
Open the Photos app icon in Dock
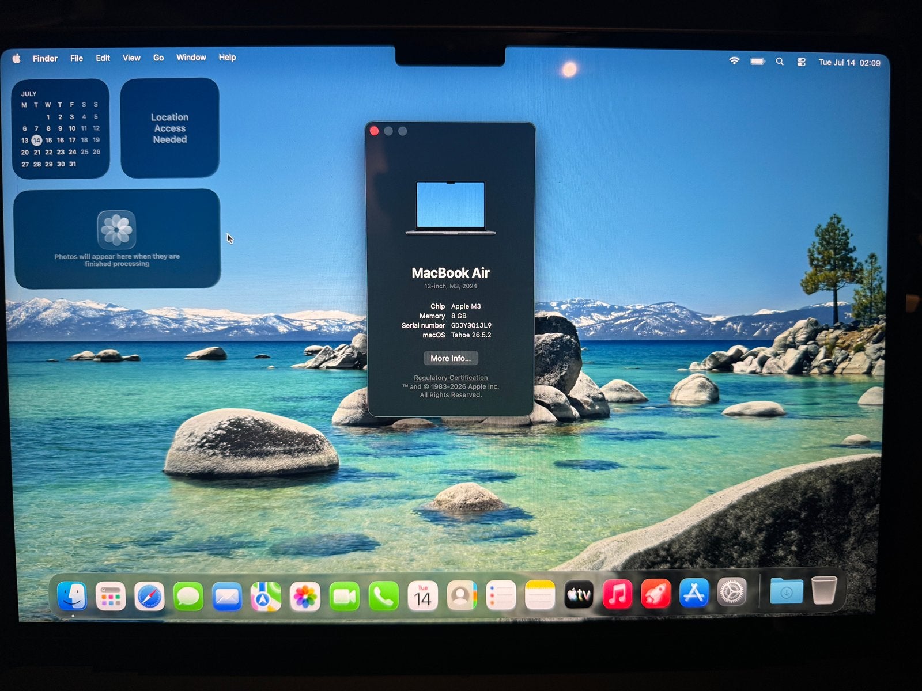pyautogui.click(x=305, y=596)
